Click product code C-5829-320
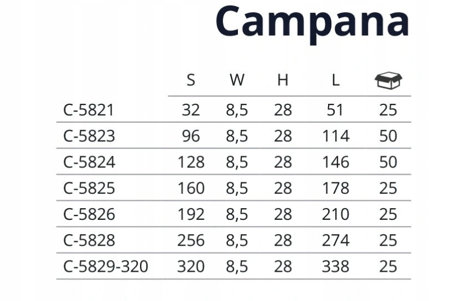 (x=106, y=267)
